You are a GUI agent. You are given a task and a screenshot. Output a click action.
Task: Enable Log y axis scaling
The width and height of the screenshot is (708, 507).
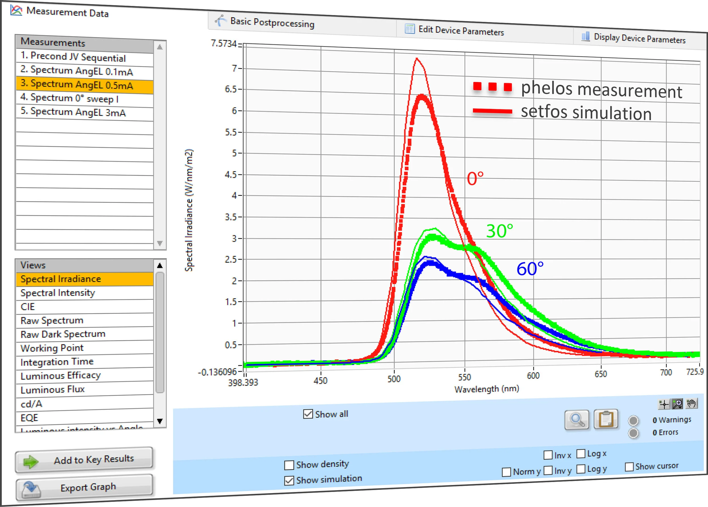[581, 469]
